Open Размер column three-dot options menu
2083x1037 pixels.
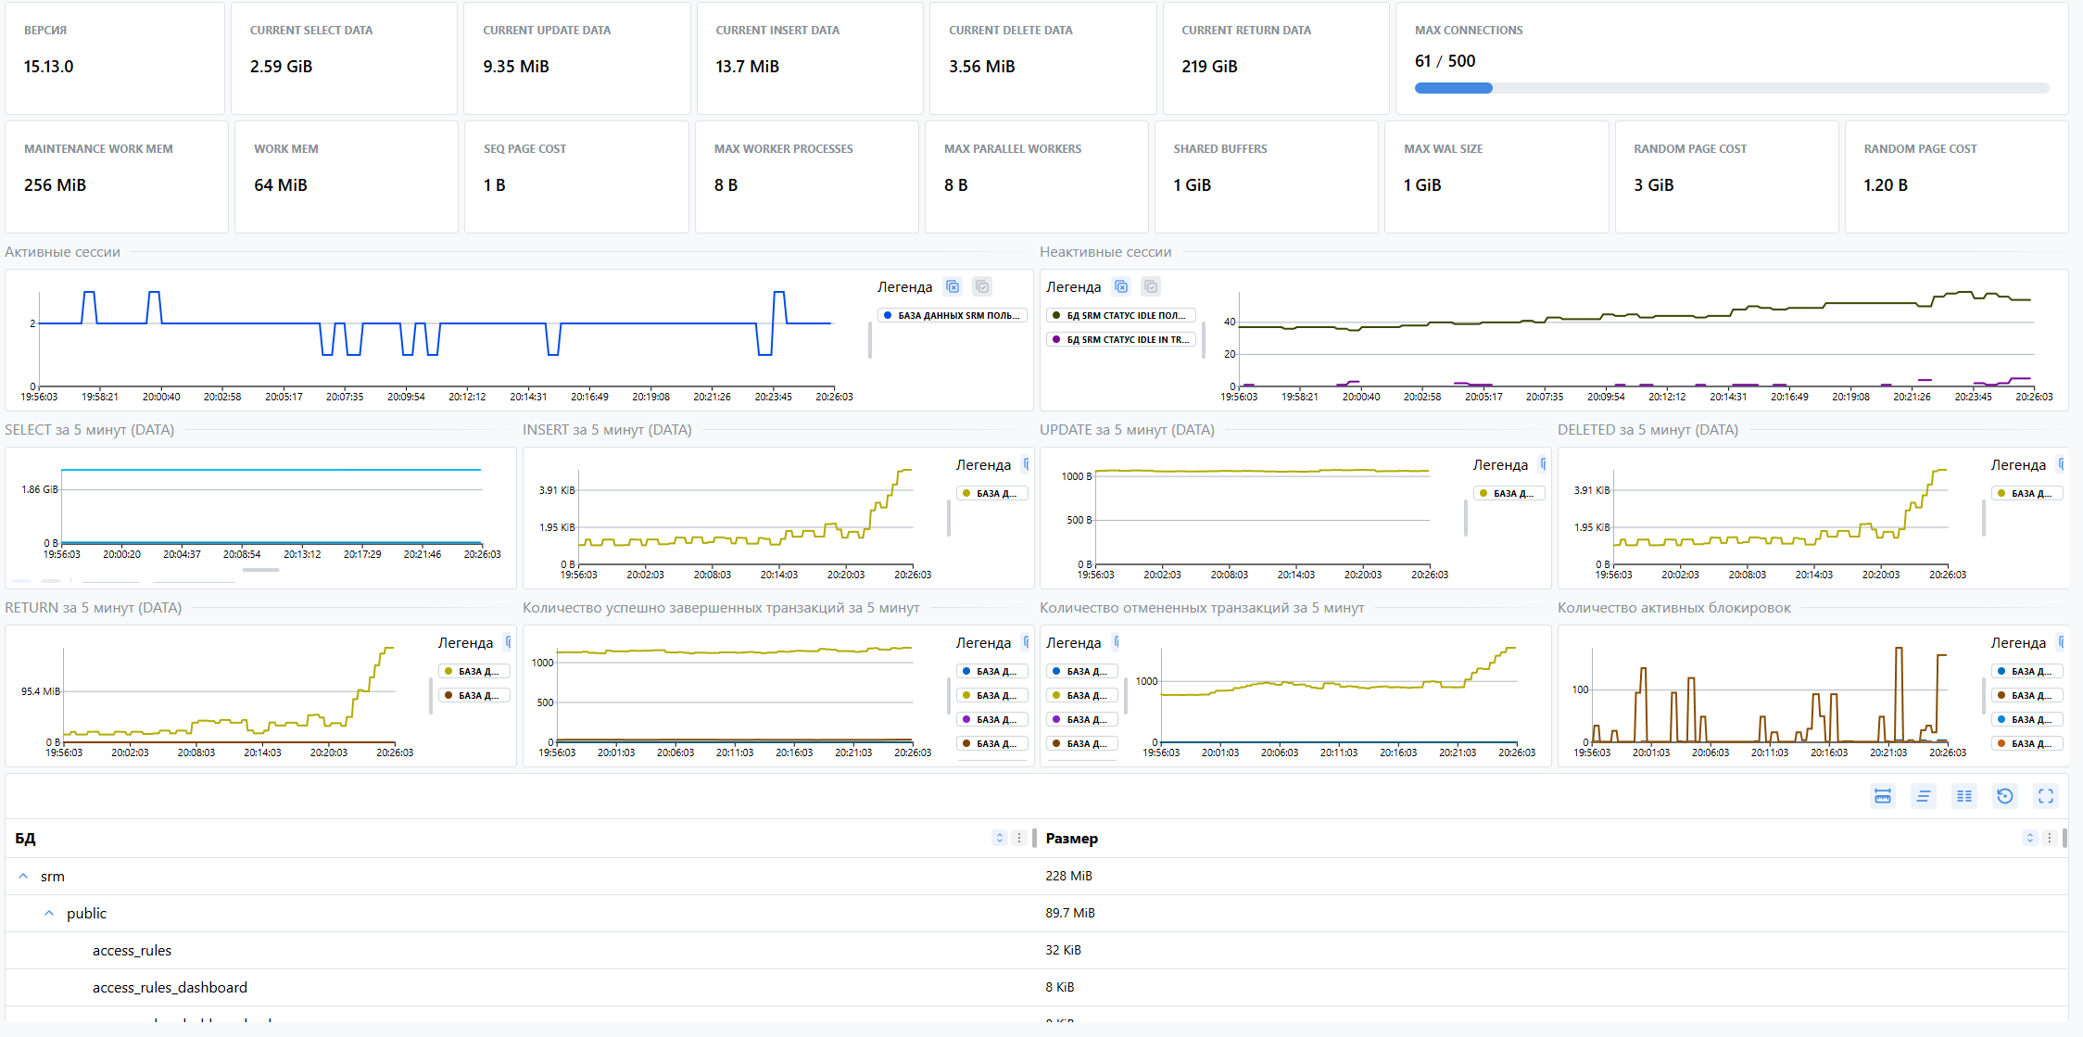coord(2049,838)
